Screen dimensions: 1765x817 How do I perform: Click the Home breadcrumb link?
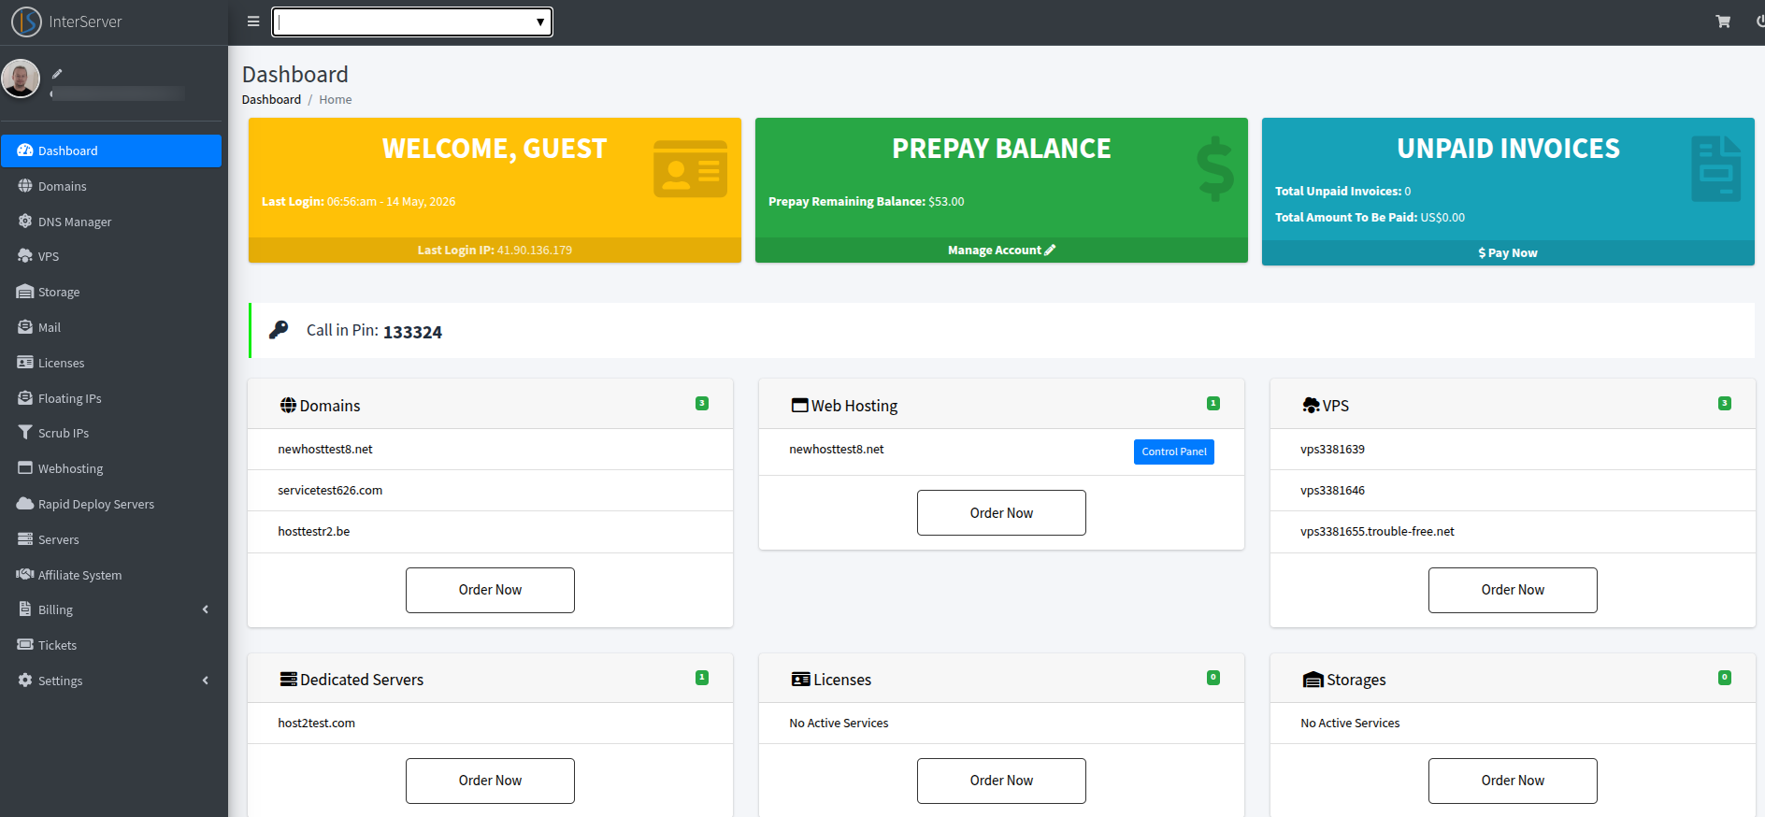coord(336,99)
